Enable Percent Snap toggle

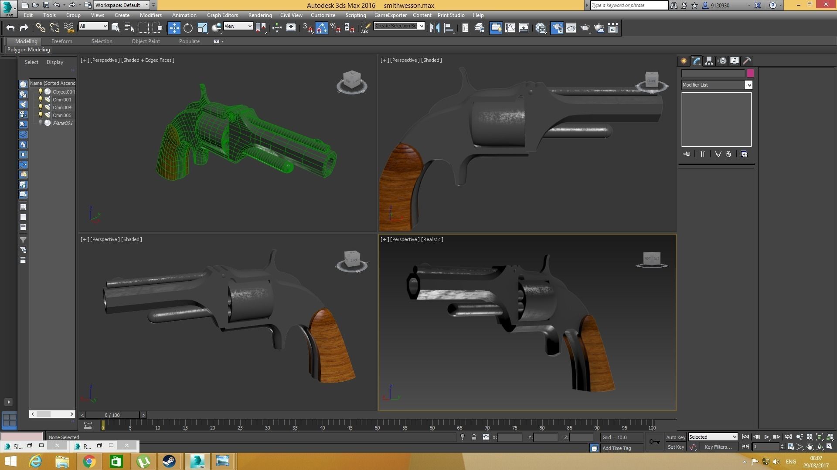(x=335, y=28)
